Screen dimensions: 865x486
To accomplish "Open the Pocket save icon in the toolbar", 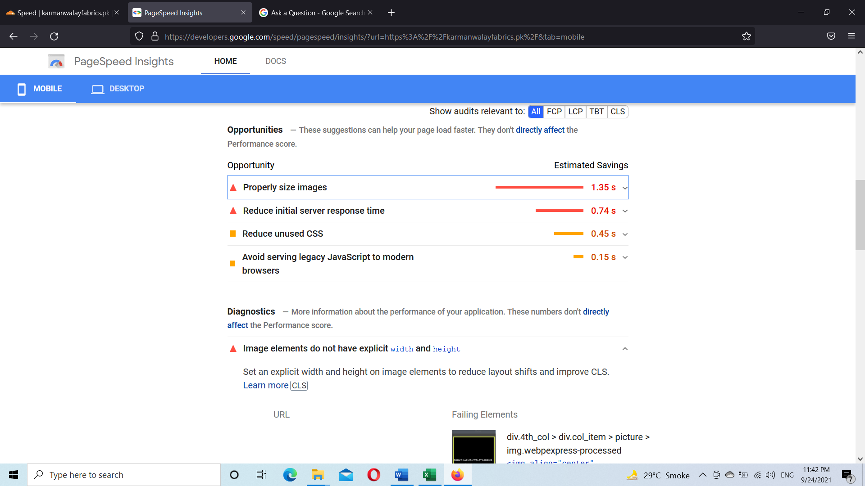I will pyautogui.click(x=831, y=36).
